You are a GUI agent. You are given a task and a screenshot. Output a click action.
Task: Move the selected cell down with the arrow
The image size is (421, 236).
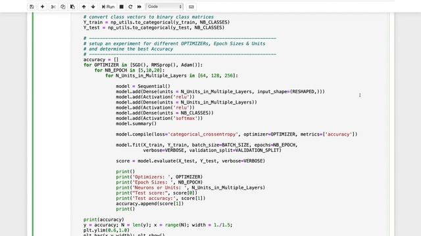click(93, 7)
